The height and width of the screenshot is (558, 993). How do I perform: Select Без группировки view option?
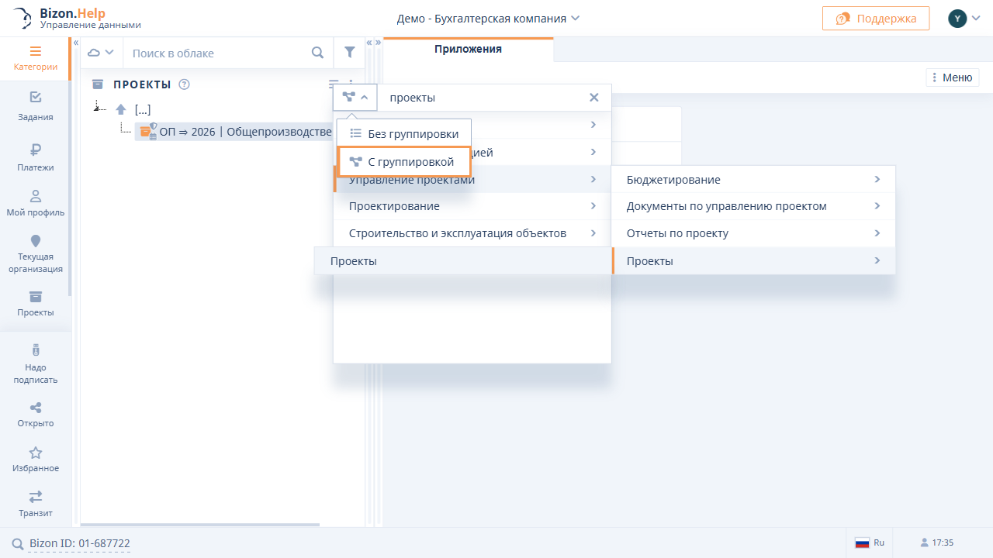pyautogui.click(x=404, y=134)
